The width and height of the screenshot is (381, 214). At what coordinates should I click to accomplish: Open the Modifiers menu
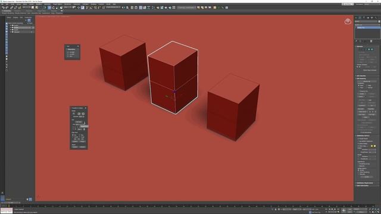click(x=39, y=4)
